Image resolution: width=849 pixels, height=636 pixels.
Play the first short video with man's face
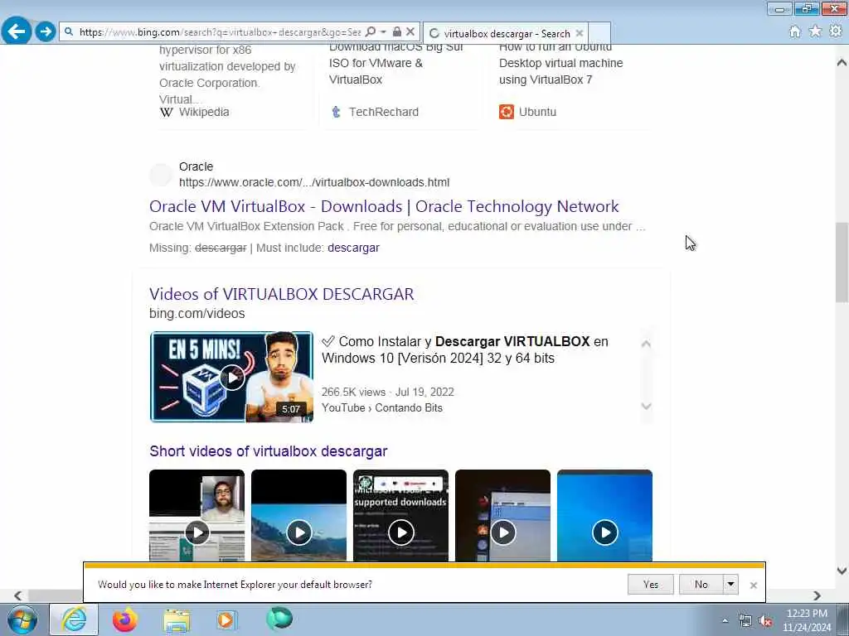(197, 515)
